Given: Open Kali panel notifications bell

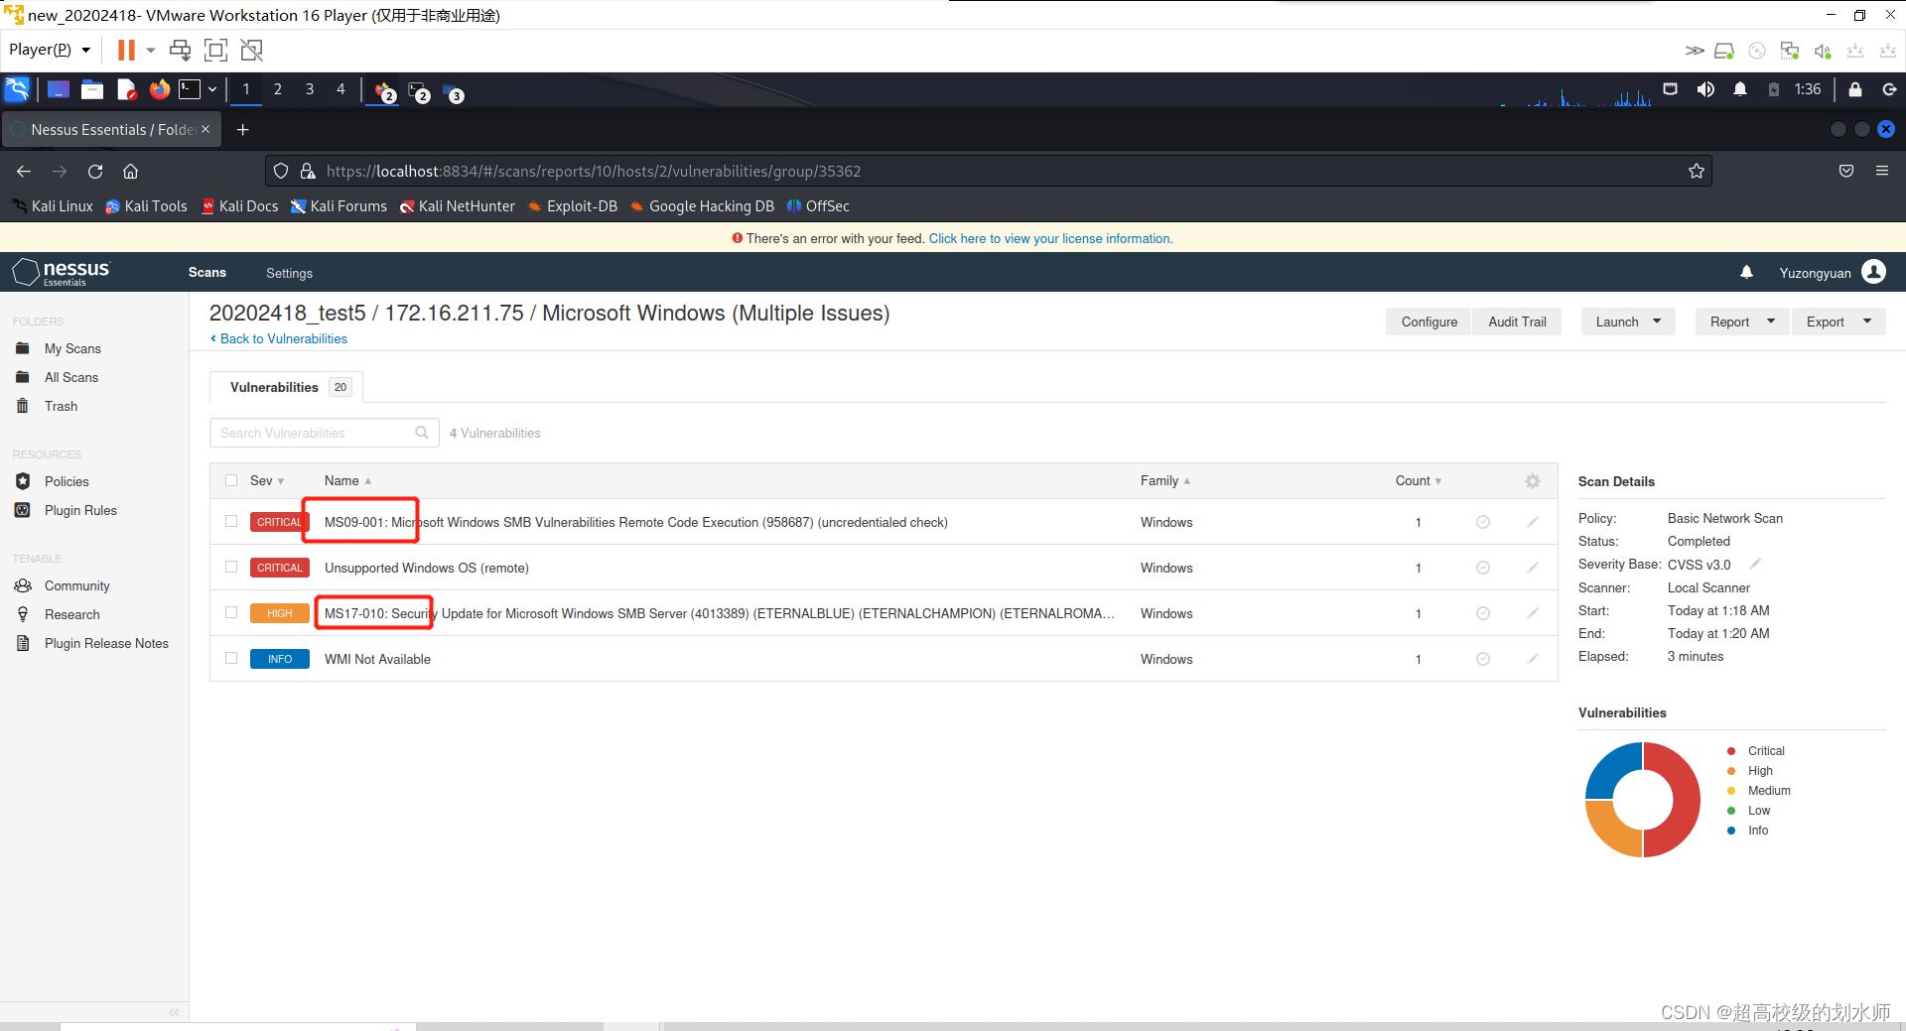Looking at the screenshot, I should (x=1740, y=89).
